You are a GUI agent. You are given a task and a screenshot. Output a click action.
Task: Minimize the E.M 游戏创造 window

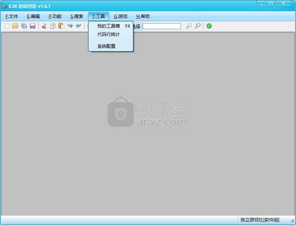pos(261,3)
